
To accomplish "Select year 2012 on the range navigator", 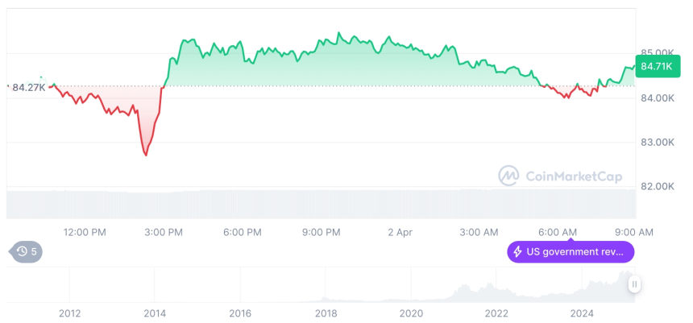I will (69, 313).
